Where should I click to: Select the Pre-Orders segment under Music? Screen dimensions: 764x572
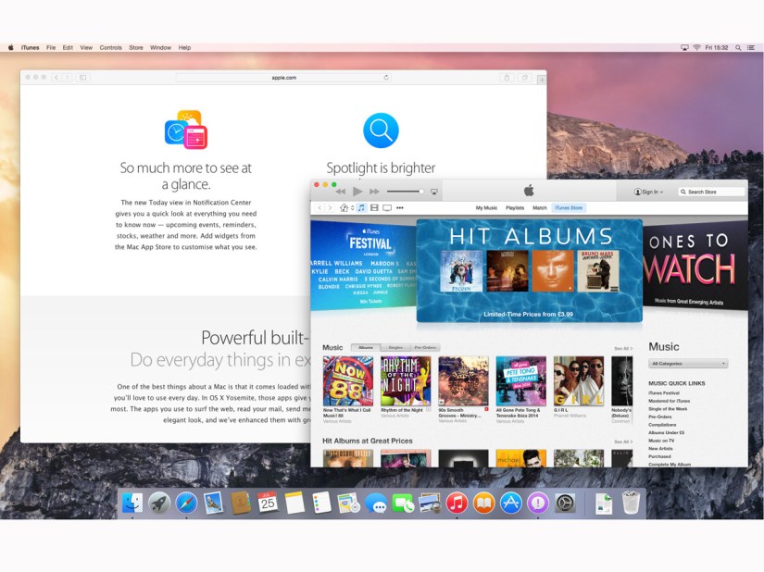click(425, 348)
